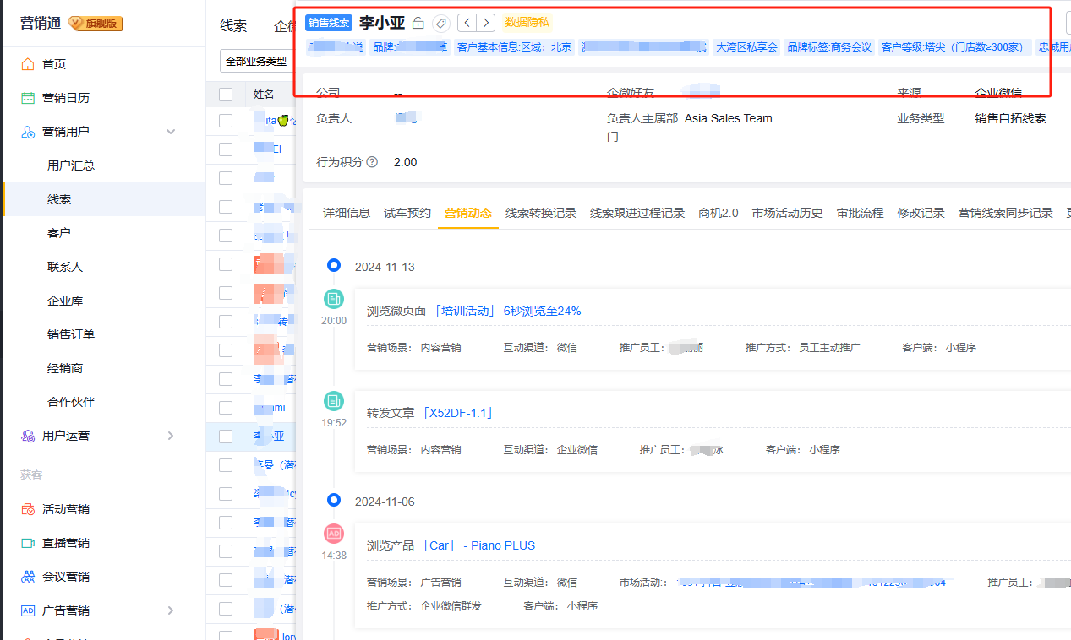Click the 活动营销 icon in sidebar
1071x640 pixels.
(28, 509)
